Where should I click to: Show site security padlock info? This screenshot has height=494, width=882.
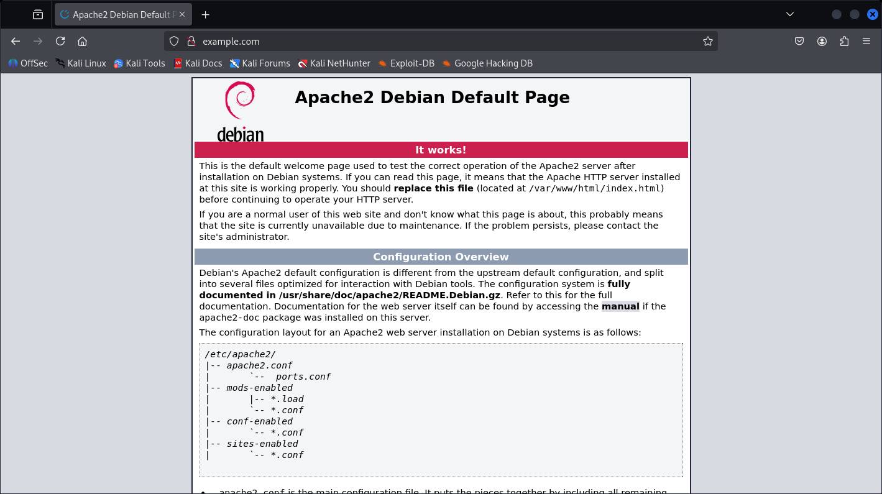coord(191,41)
